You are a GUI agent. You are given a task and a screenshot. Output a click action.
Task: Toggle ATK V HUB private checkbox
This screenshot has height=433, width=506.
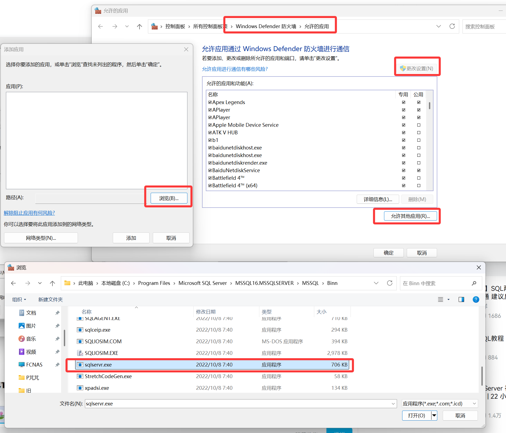pos(404,132)
